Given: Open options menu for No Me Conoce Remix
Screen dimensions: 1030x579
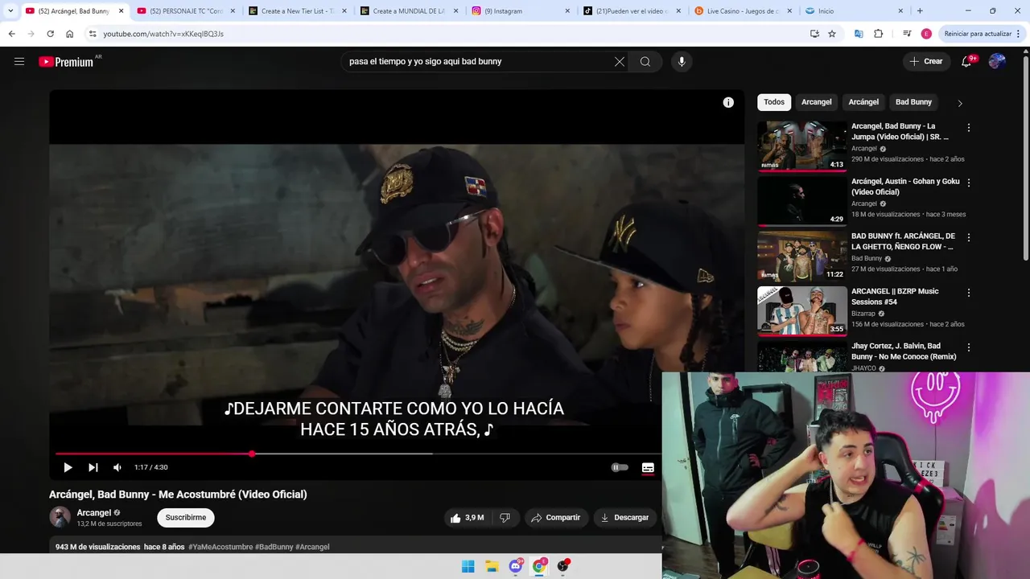Looking at the screenshot, I should coord(968,347).
